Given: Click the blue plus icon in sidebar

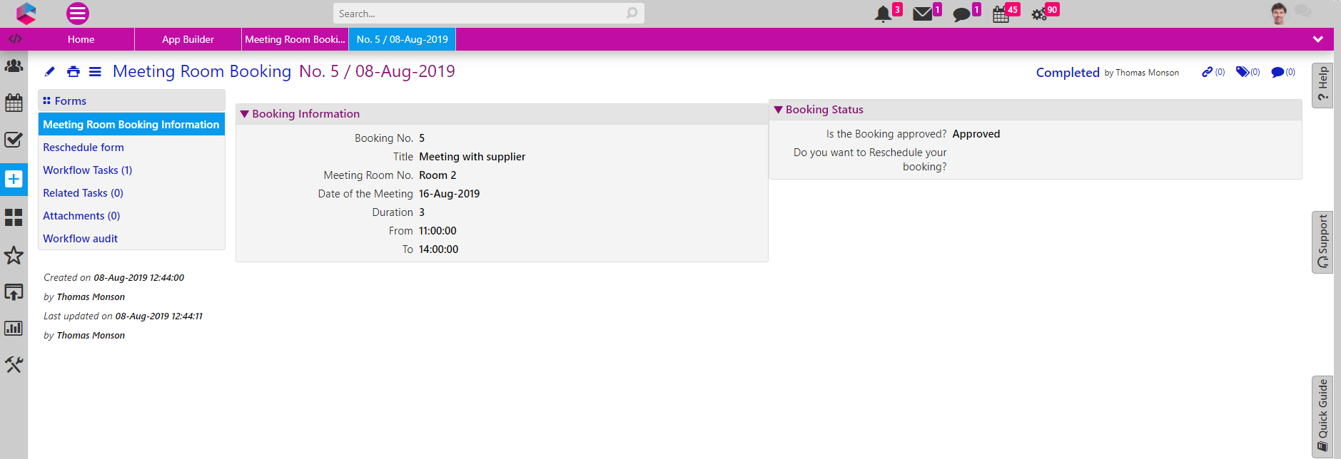Looking at the screenshot, I should coord(14,179).
